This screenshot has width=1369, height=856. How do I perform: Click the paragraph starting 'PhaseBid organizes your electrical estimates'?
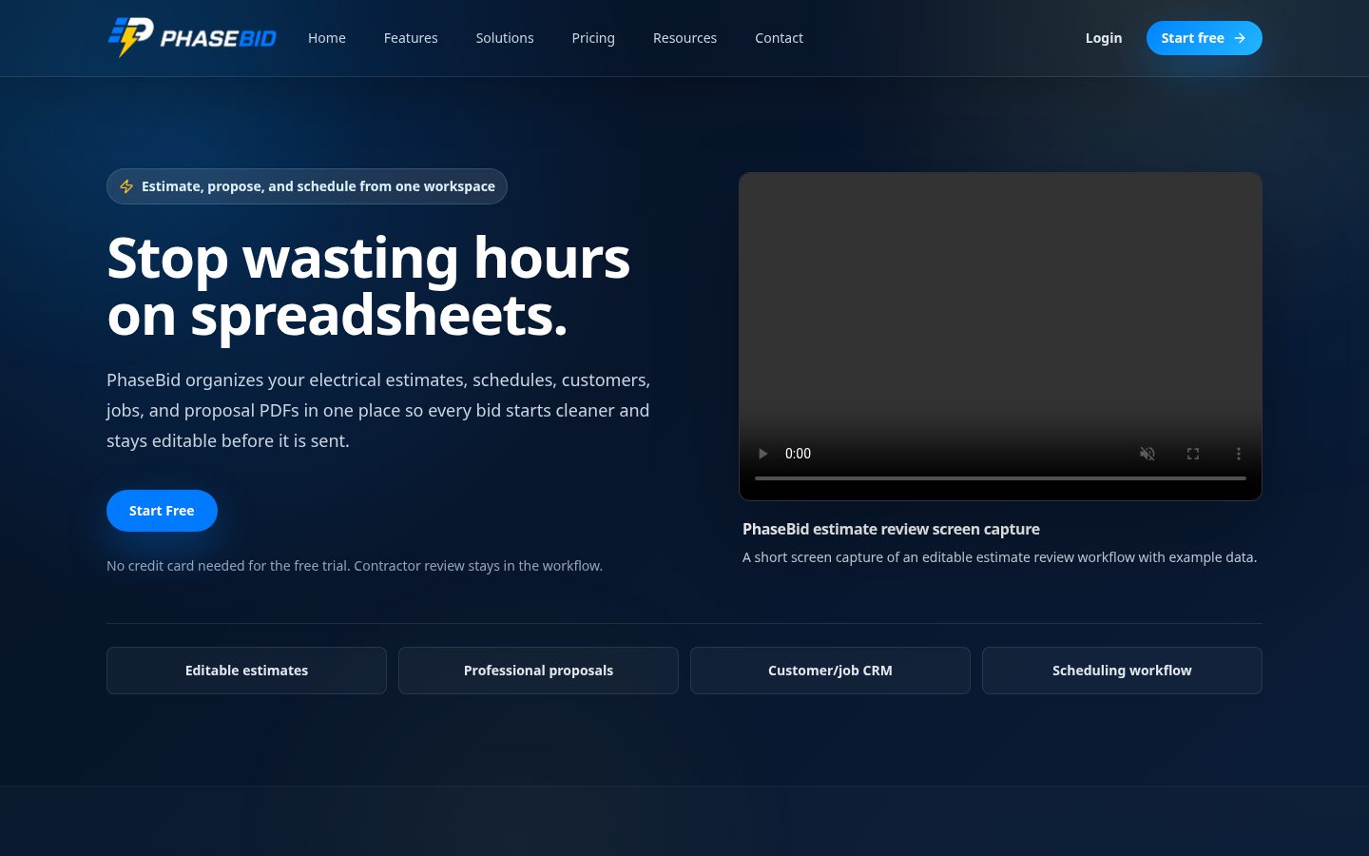coord(378,410)
